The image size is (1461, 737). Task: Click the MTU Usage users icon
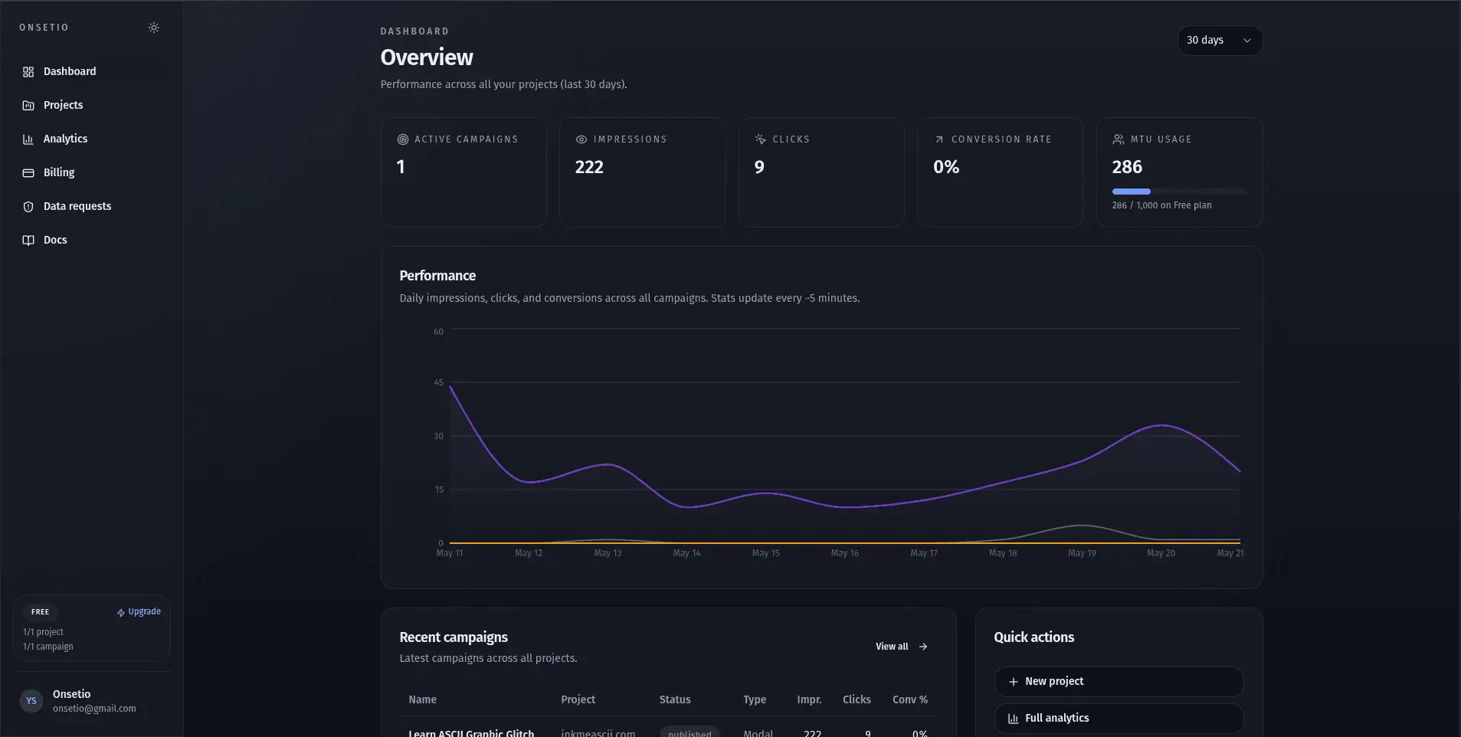tap(1119, 139)
